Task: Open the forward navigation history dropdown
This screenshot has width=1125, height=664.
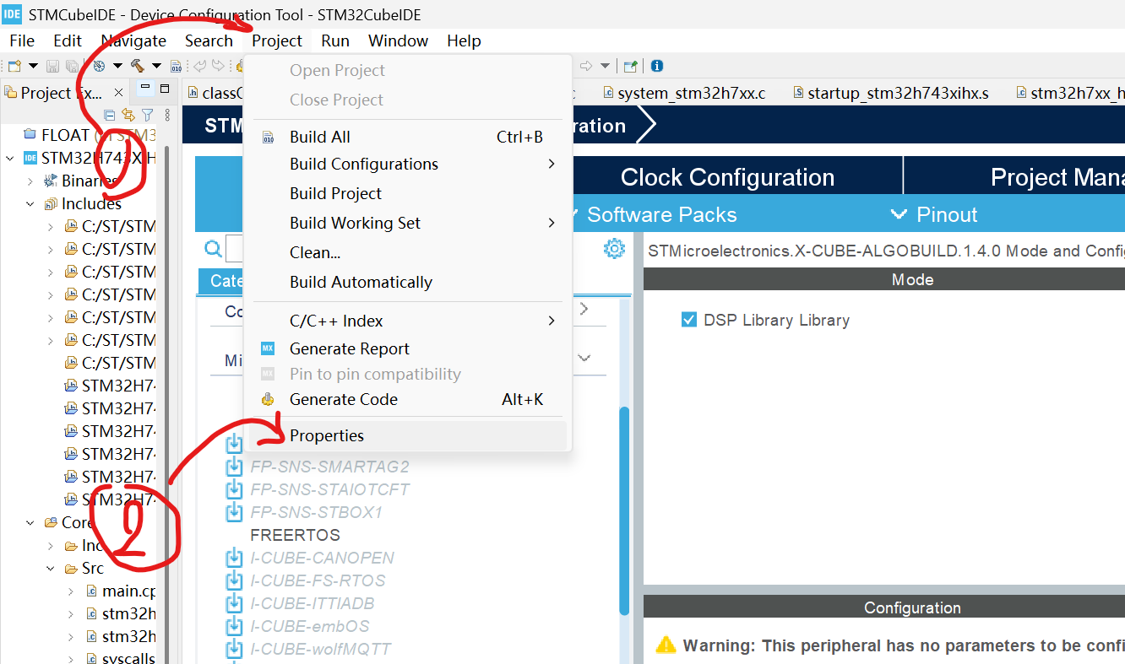Action: click(x=605, y=66)
